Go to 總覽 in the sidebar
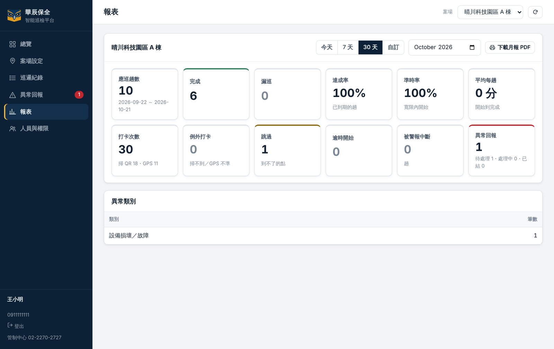This screenshot has height=349, width=554. [46, 44]
